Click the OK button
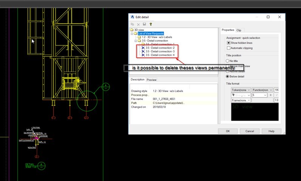Screen dimensions: 301x181 [228, 131]
